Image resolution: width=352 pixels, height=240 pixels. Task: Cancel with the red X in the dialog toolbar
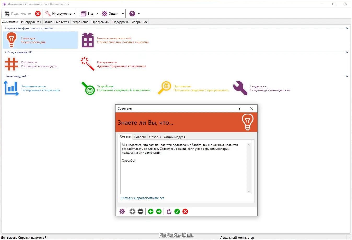click(185, 212)
